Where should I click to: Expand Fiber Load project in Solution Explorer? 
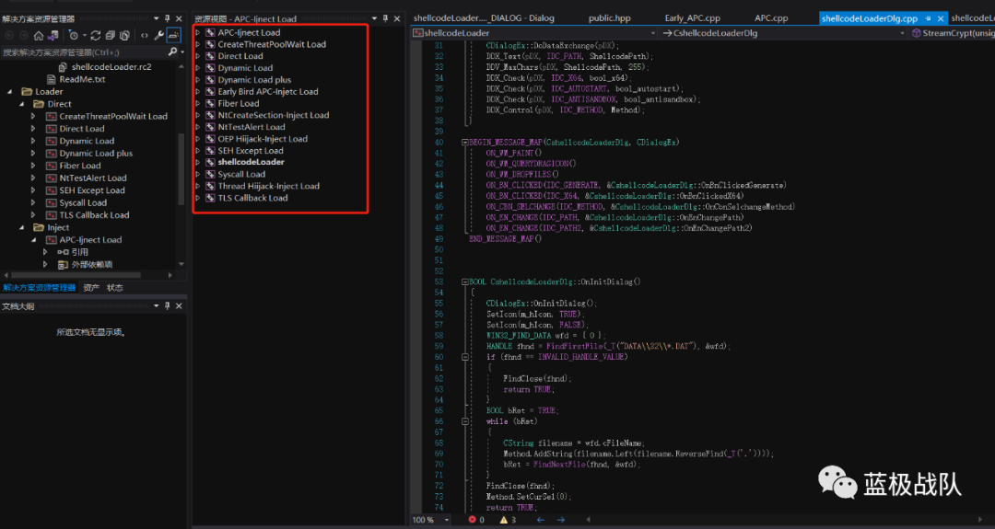(x=34, y=166)
